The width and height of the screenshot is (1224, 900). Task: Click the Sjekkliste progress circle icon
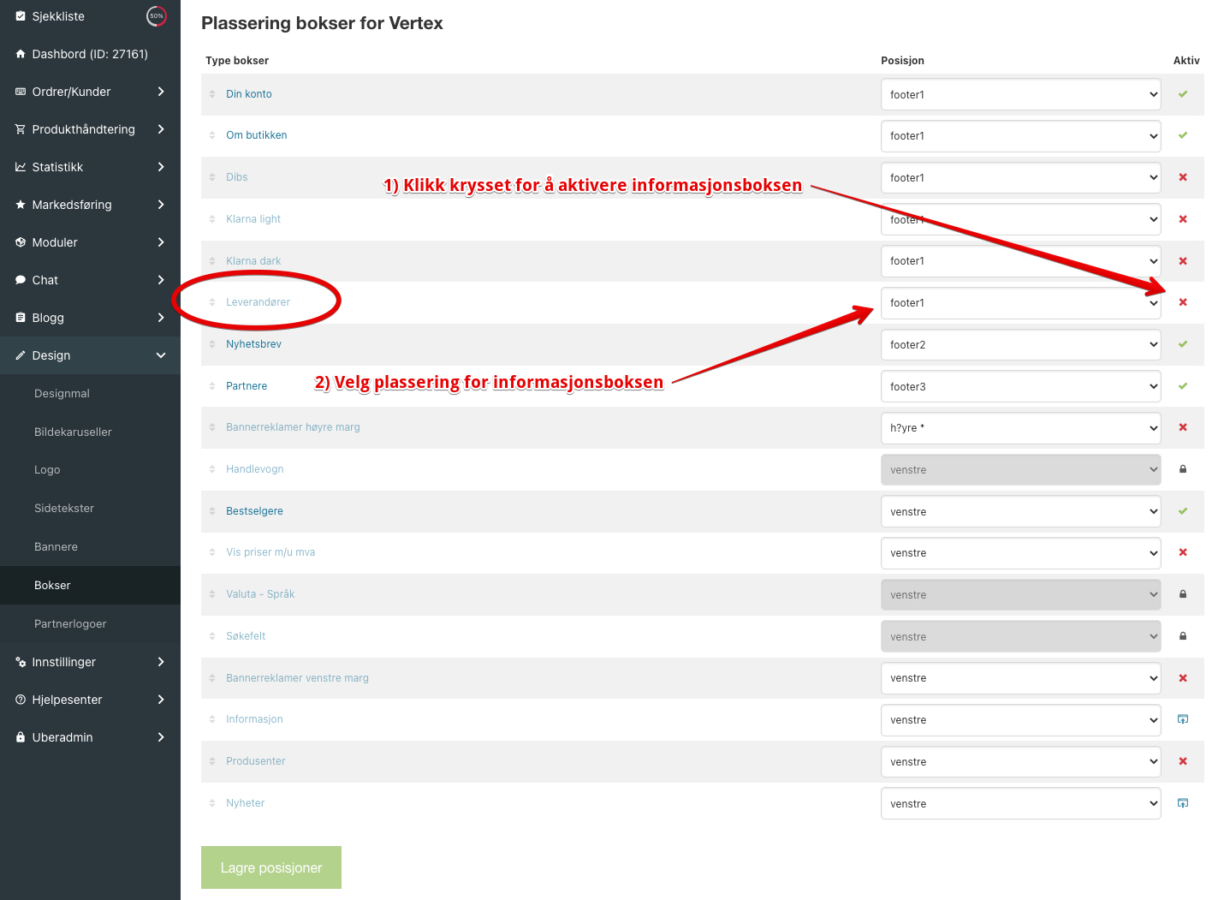(157, 15)
